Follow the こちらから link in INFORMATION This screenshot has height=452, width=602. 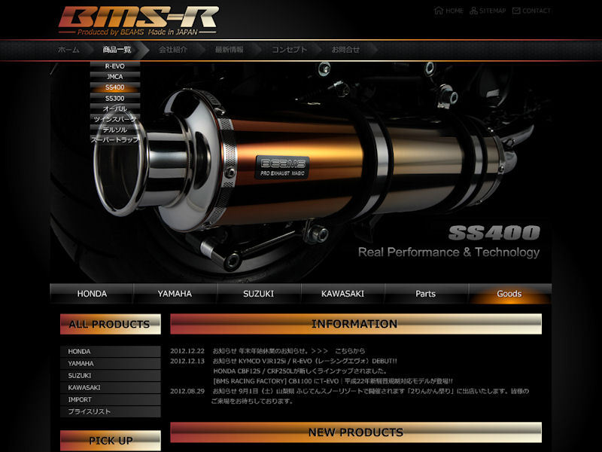point(350,351)
